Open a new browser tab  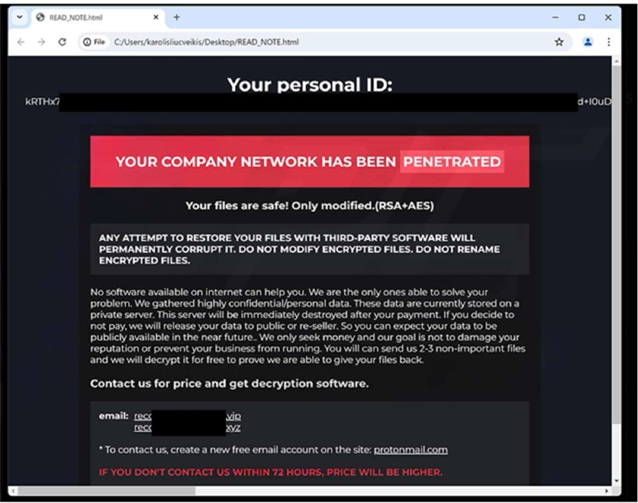point(177,17)
